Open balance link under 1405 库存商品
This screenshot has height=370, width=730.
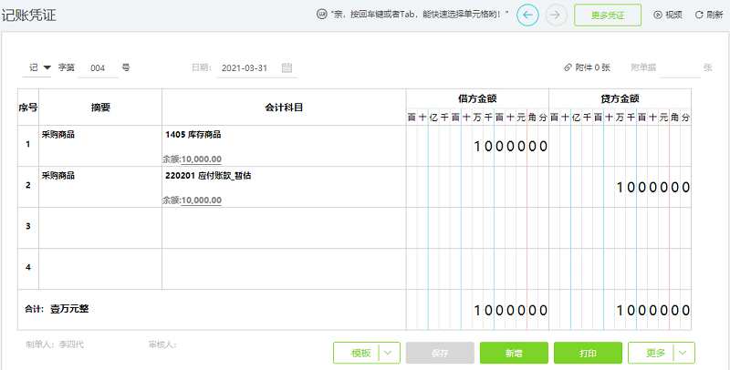[x=201, y=159]
